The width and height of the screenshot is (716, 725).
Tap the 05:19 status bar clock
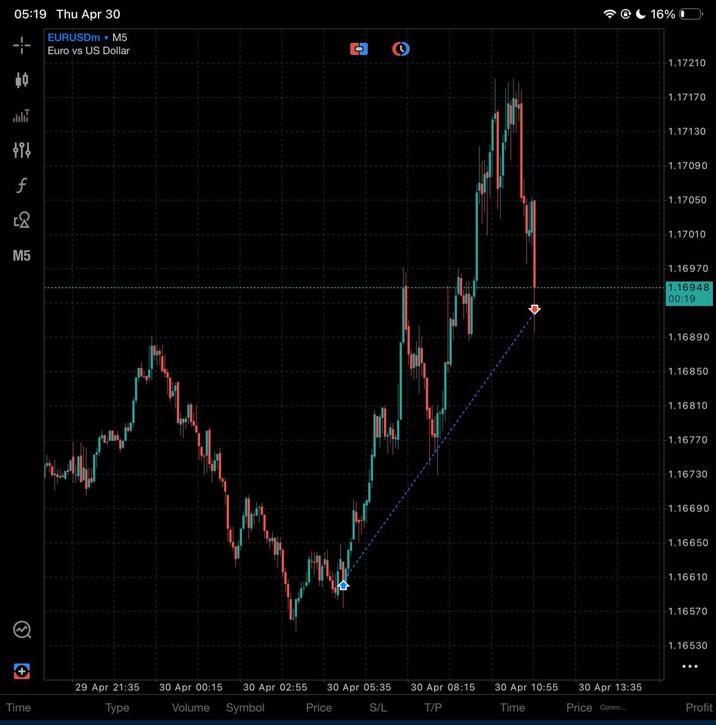pos(30,14)
